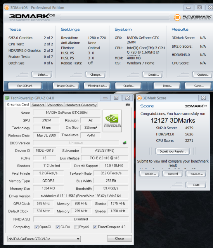Export the score with To Excel

pyautogui.click(x=173, y=174)
